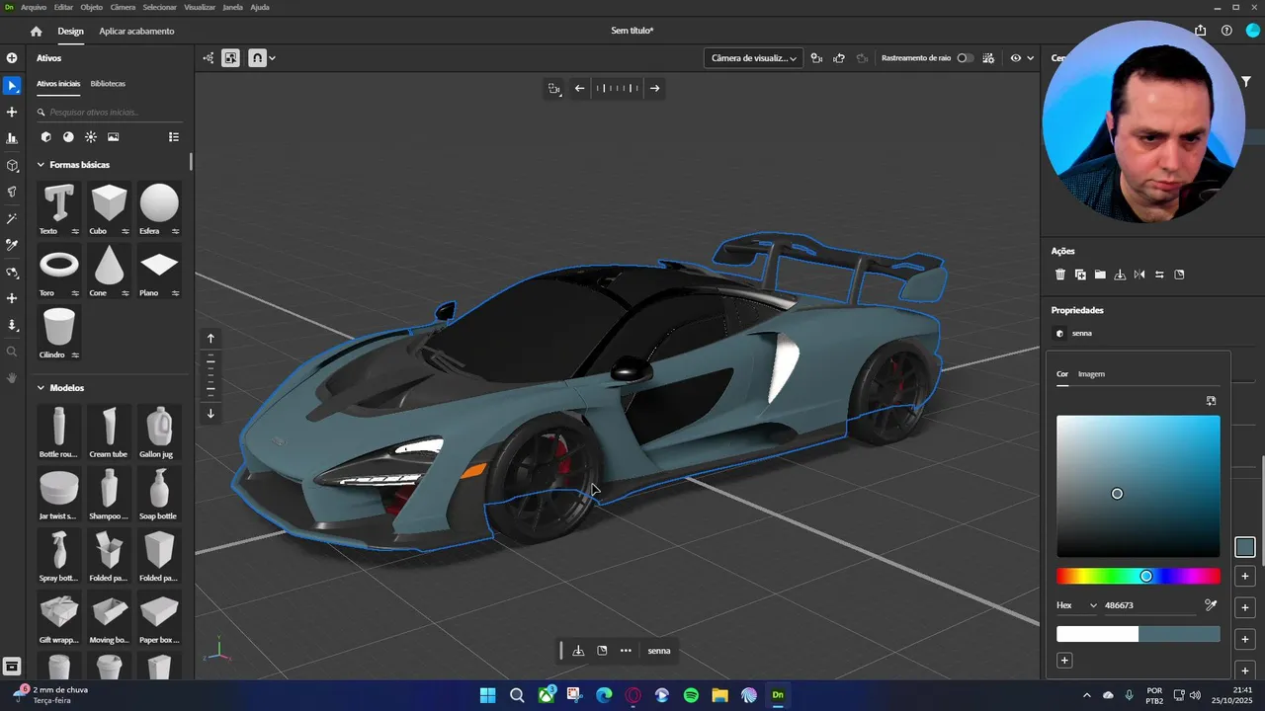Open the Hex color mode dropdown
This screenshot has height=711, width=1265.
tap(1077, 605)
